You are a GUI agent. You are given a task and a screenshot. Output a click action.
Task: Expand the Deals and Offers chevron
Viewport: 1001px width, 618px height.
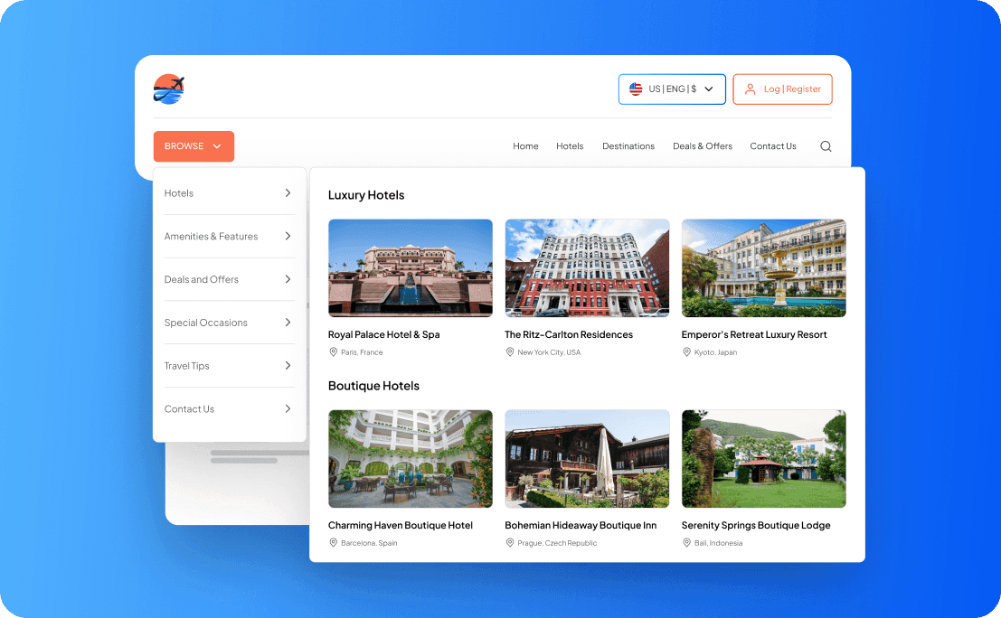(x=288, y=279)
